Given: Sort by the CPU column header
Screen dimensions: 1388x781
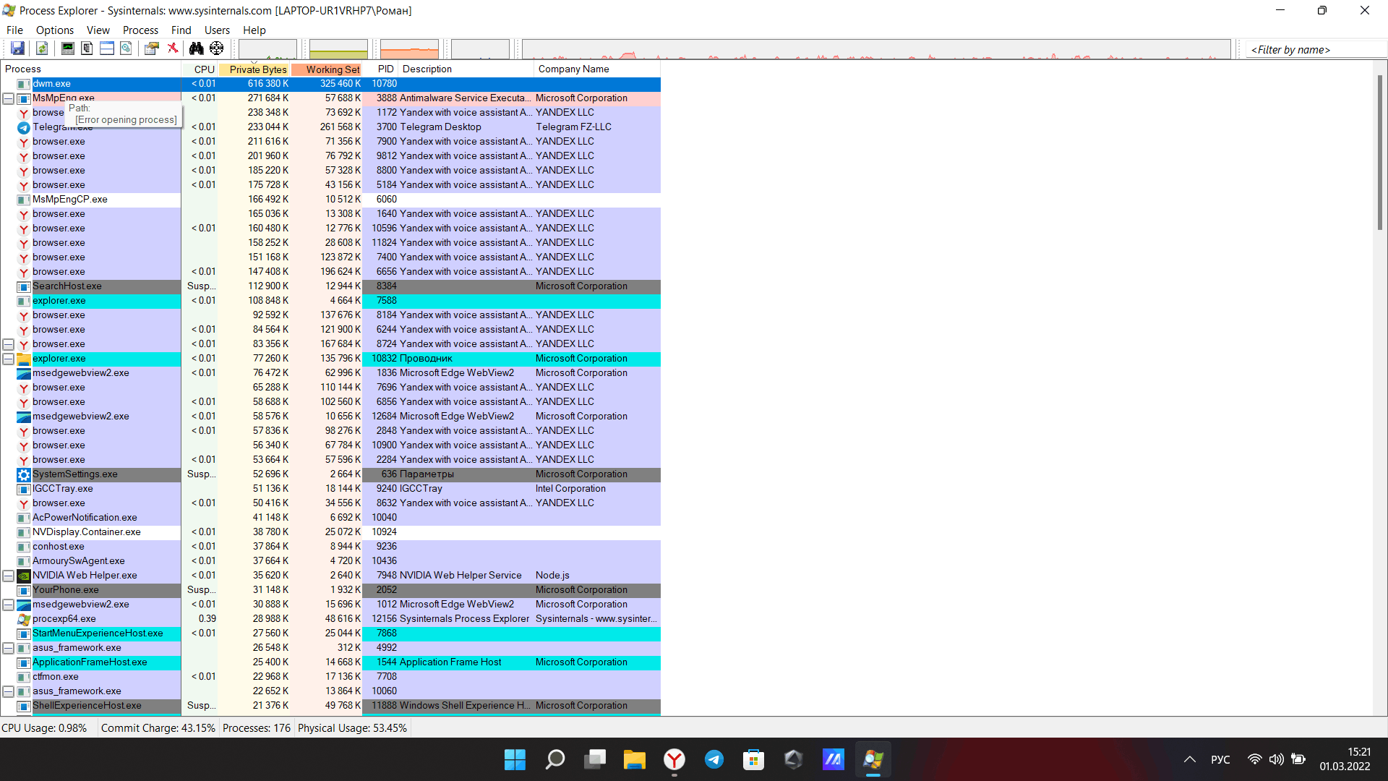Looking at the screenshot, I should [200, 69].
